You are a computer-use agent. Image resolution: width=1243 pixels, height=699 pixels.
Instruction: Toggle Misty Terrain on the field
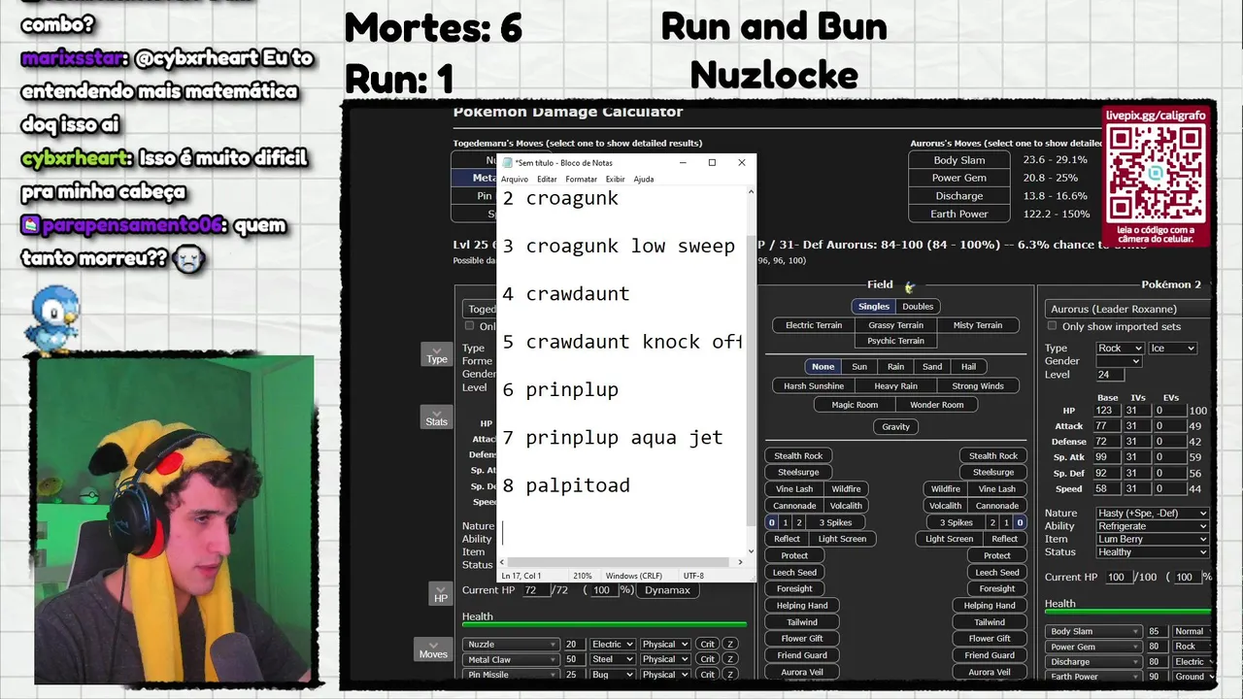(978, 325)
